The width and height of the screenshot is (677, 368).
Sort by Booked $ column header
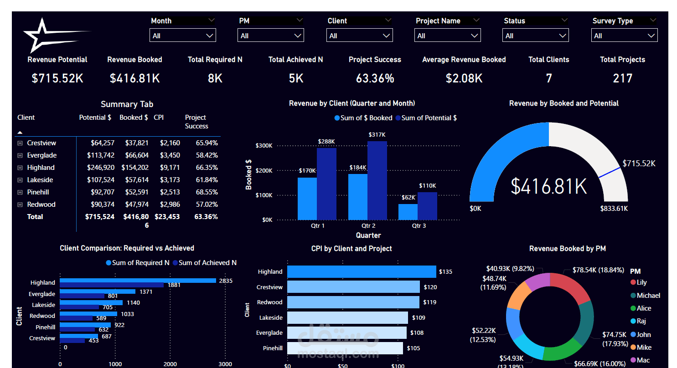pos(134,118)
